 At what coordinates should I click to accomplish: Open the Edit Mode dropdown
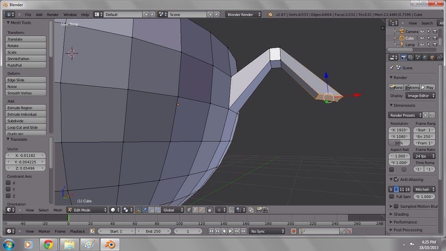(x=86, y=210)
